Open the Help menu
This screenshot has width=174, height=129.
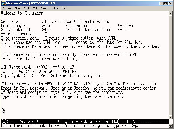coord(64,8)
